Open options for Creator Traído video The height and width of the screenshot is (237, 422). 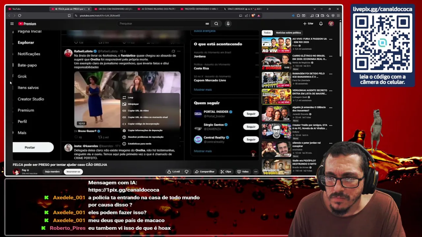(x=331, y=125)
